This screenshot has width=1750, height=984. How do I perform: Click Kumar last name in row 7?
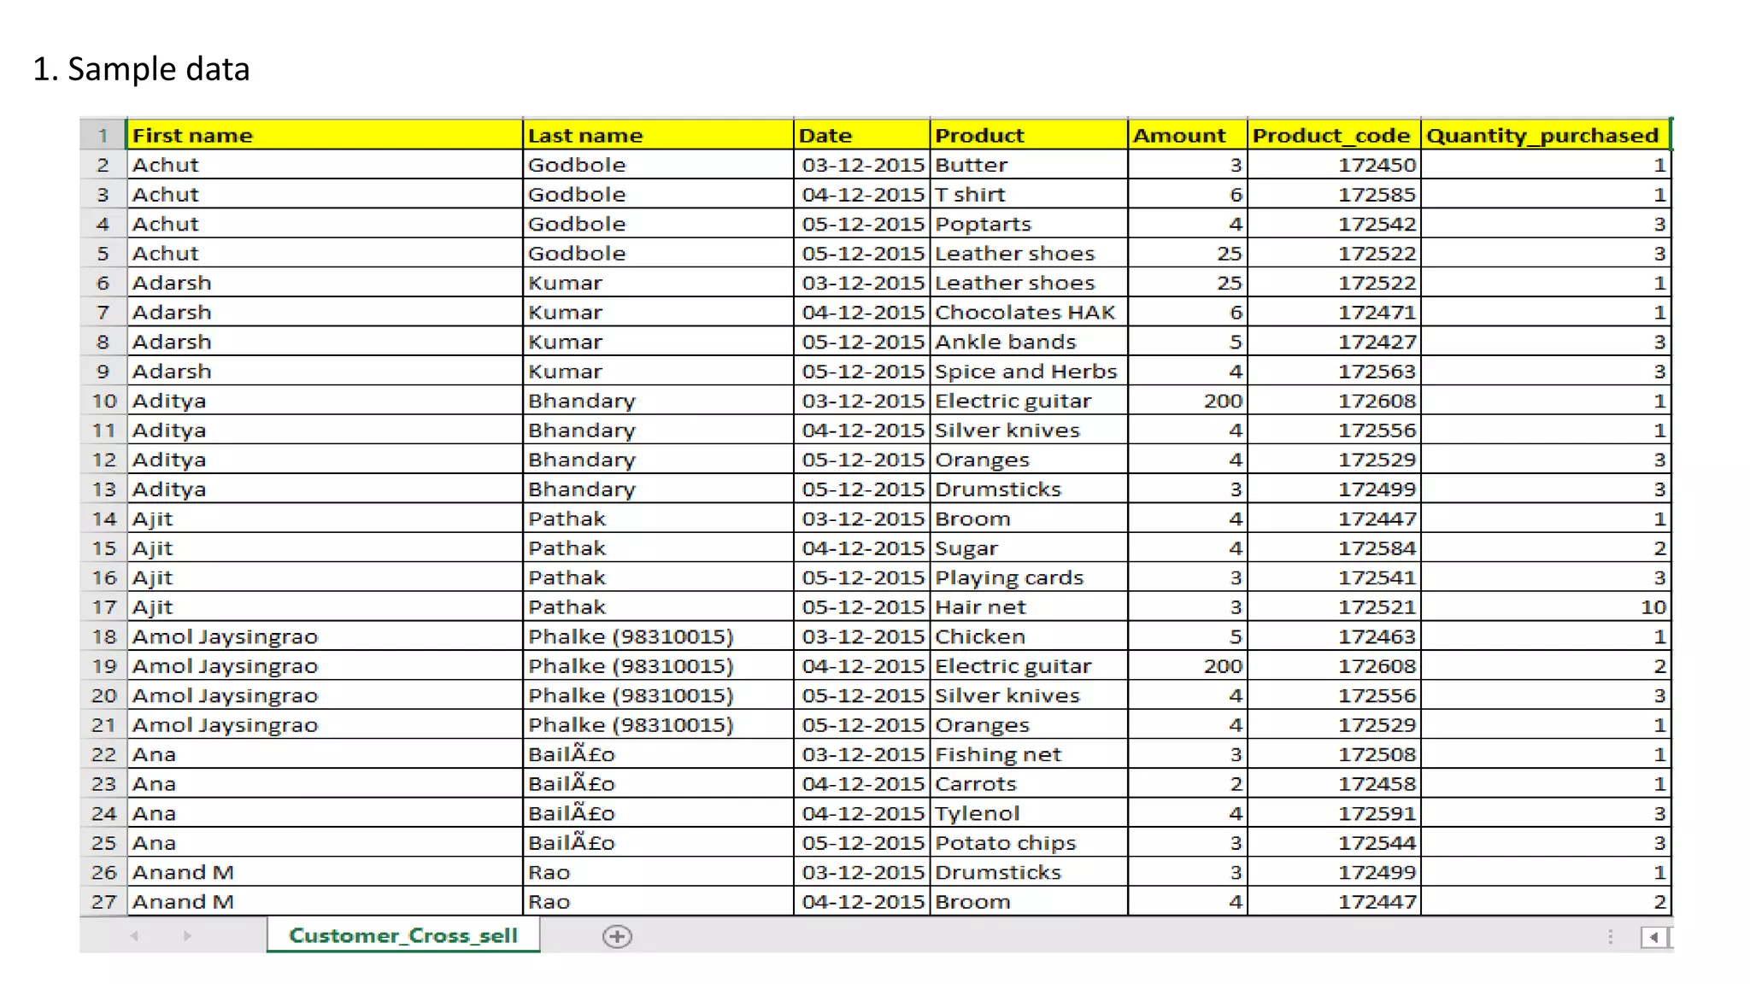point(658,312)
